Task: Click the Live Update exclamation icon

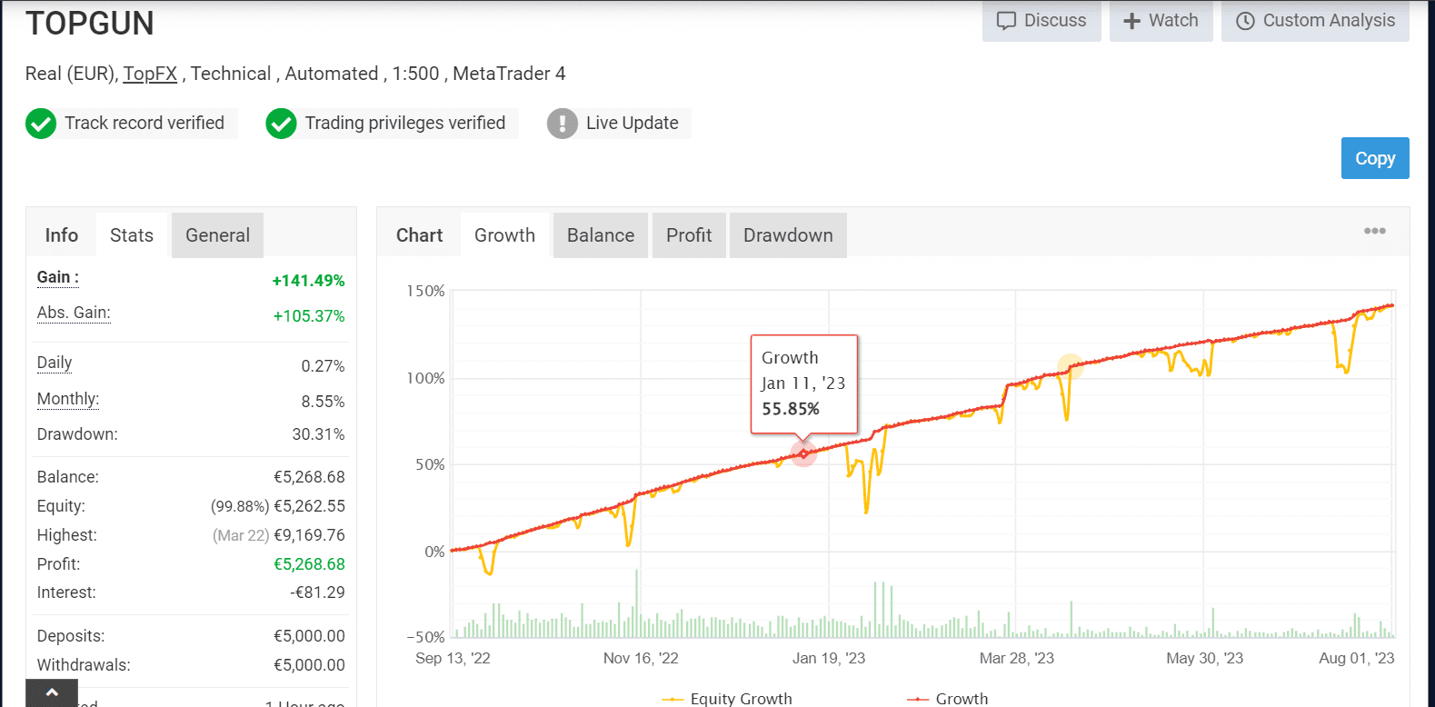Action: tap(563, 124)
